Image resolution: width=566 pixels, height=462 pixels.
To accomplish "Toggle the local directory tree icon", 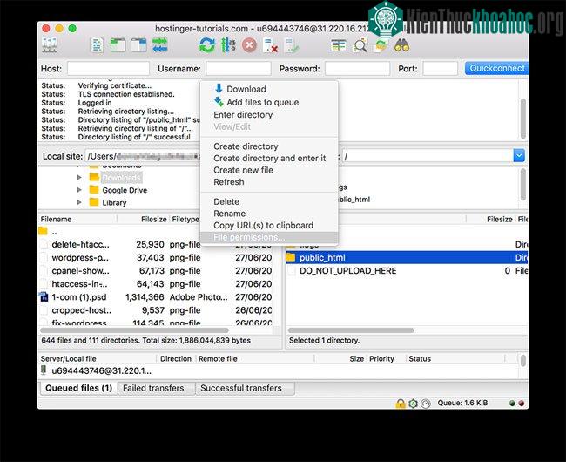I will tap(118, 45).
